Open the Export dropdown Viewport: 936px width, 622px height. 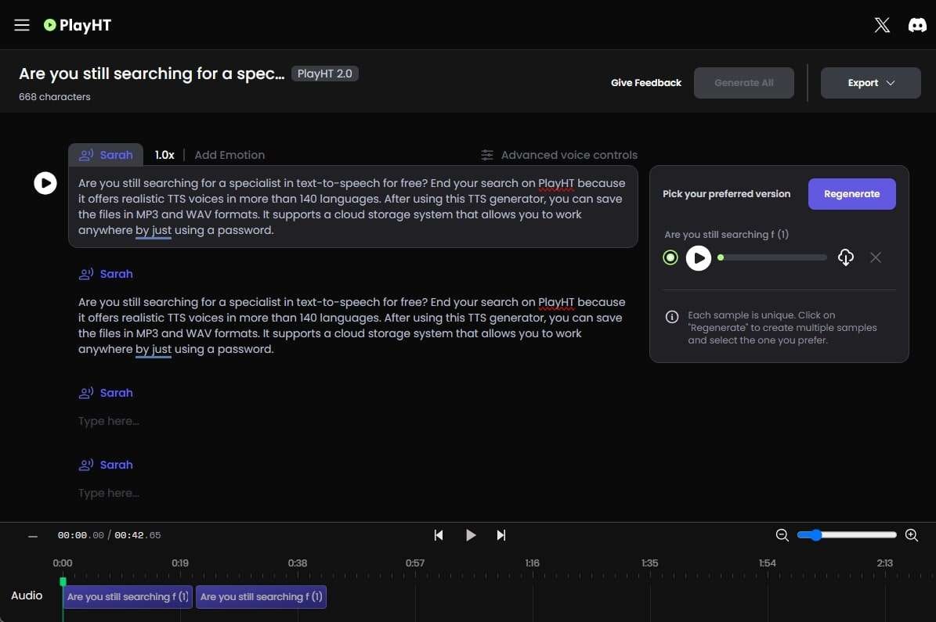pyautogui.click(x=870, y=83)
